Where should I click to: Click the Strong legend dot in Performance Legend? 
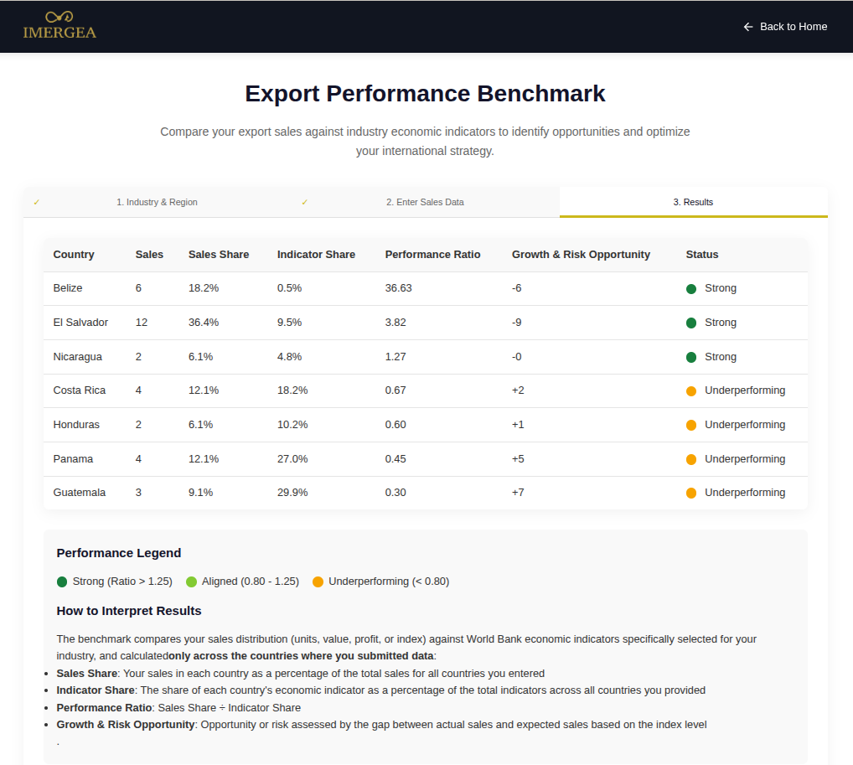tap(61, 581)
